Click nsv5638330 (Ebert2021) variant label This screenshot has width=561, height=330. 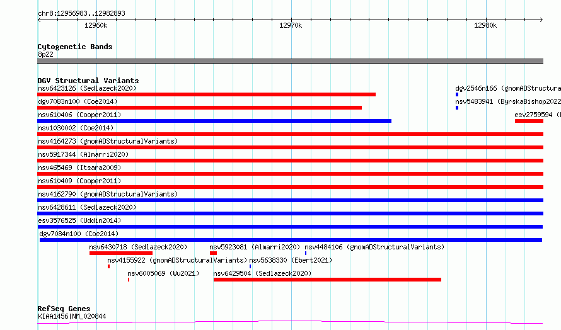(x=291, y=260)
